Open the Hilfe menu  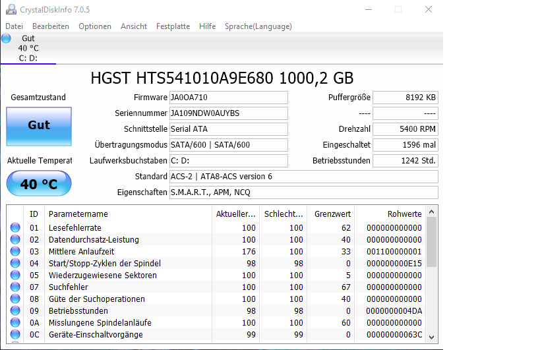[x=207, y=26]
